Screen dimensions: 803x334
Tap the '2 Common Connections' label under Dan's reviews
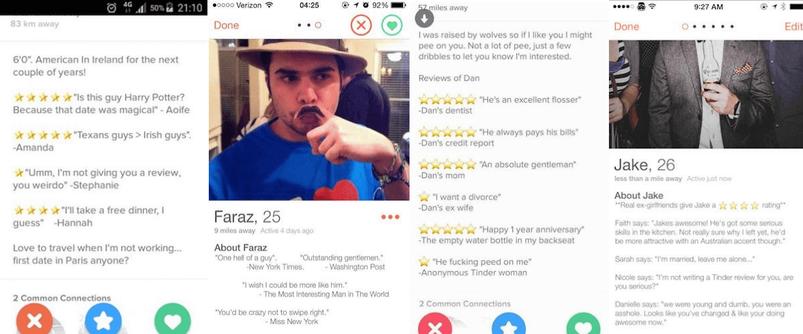tap(465, 304)
